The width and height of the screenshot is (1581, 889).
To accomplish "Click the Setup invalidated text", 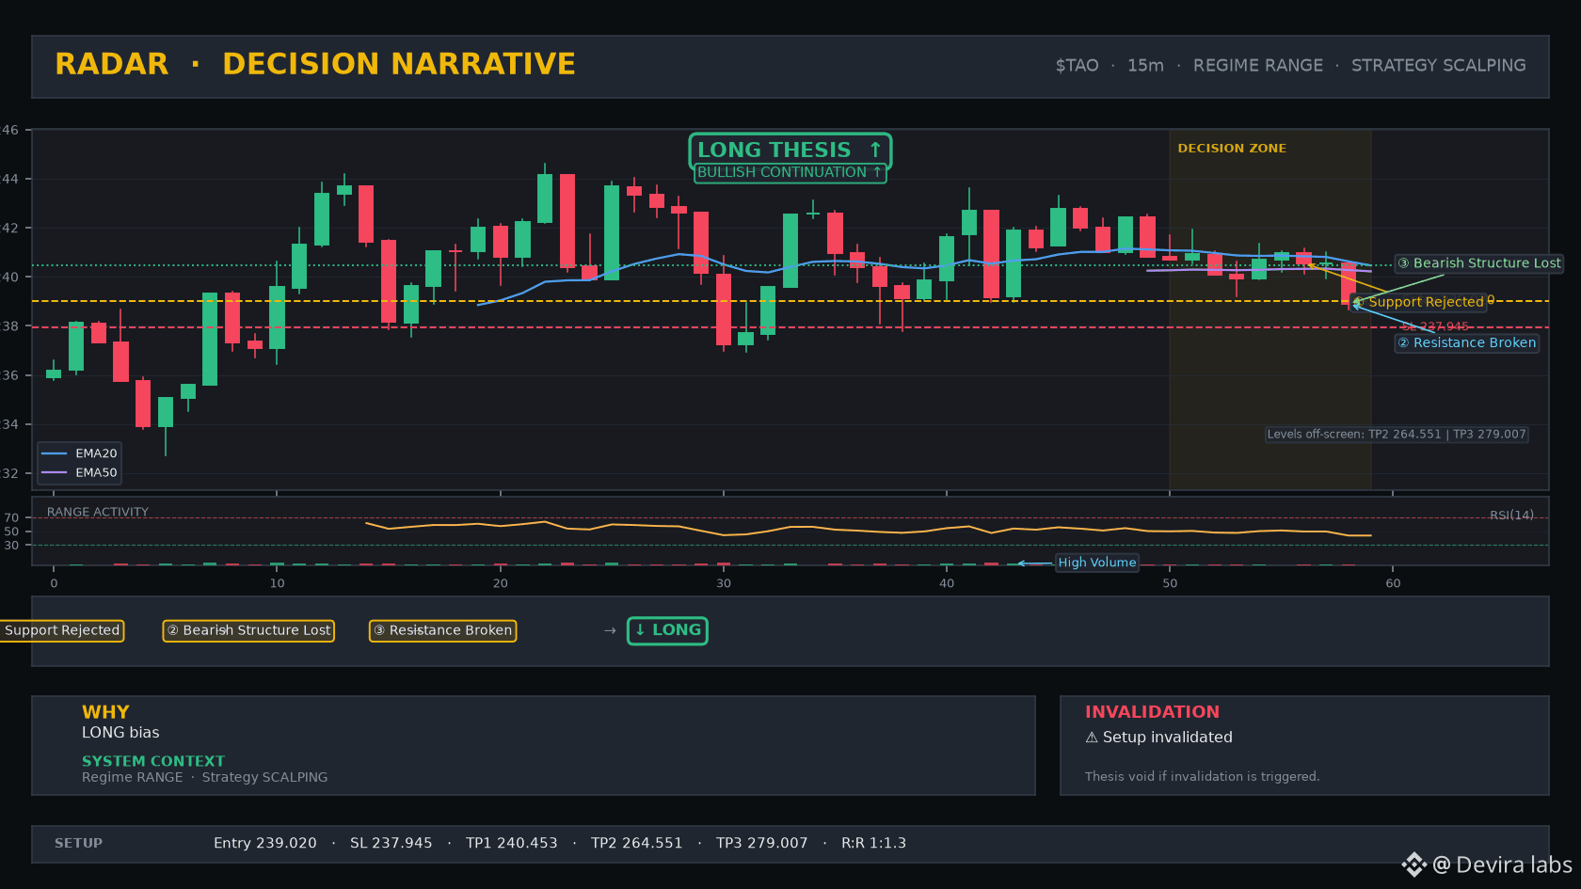I will point(1168,738).
